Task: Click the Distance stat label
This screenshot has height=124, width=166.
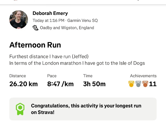Action: (18, 76)
